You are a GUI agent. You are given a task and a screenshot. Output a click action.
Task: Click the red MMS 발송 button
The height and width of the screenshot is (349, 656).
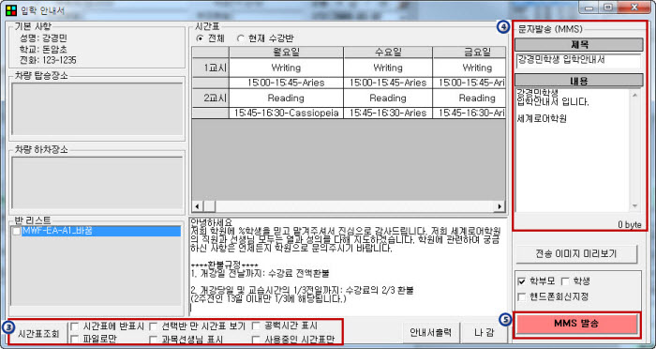pos(576,324)
